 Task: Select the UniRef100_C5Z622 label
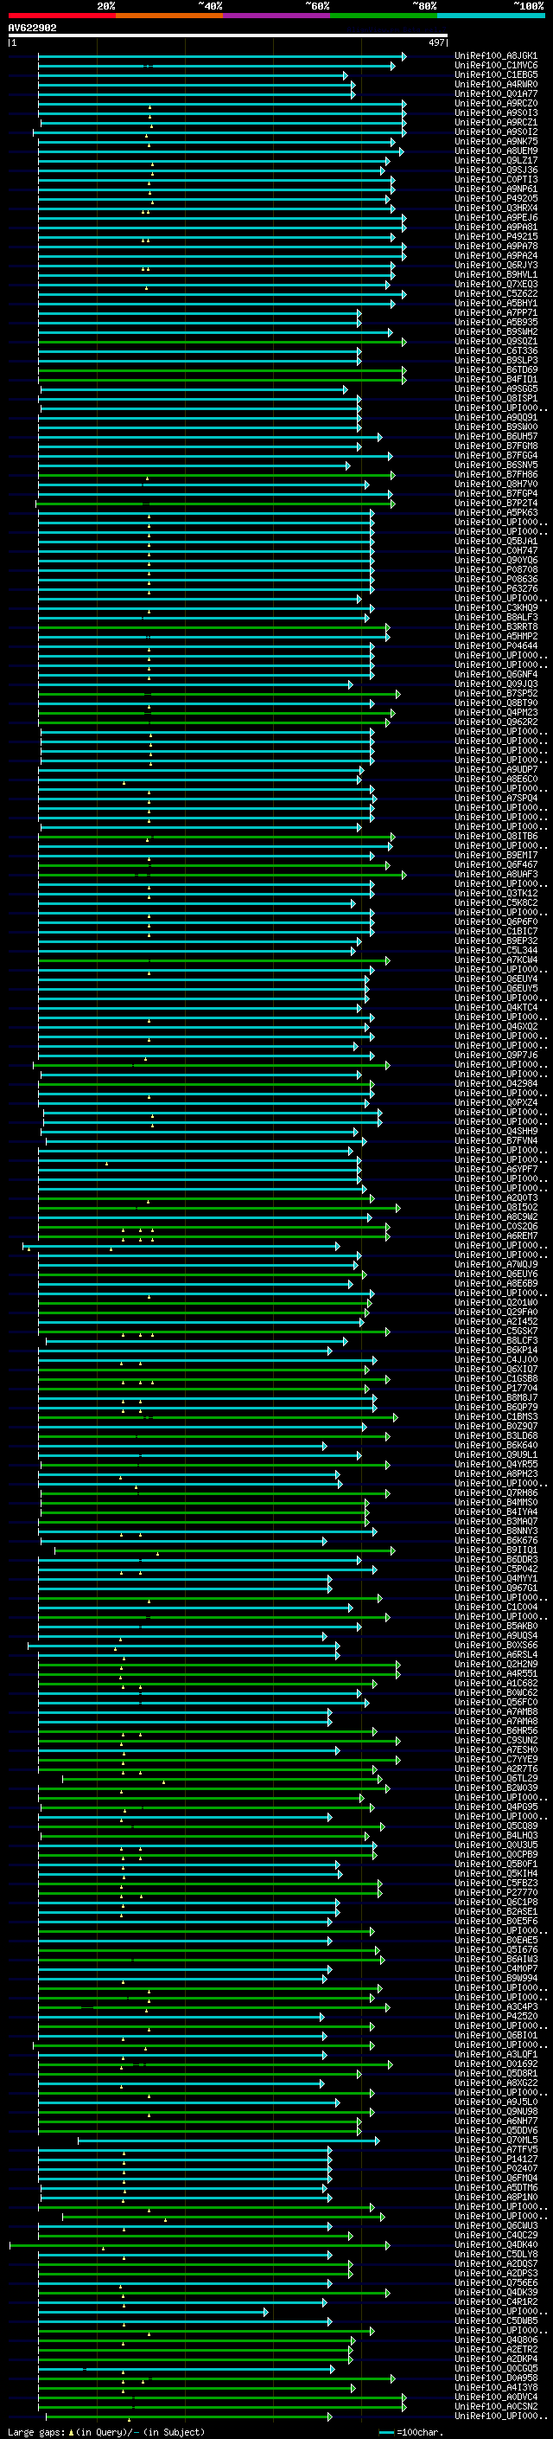[495, 293]
